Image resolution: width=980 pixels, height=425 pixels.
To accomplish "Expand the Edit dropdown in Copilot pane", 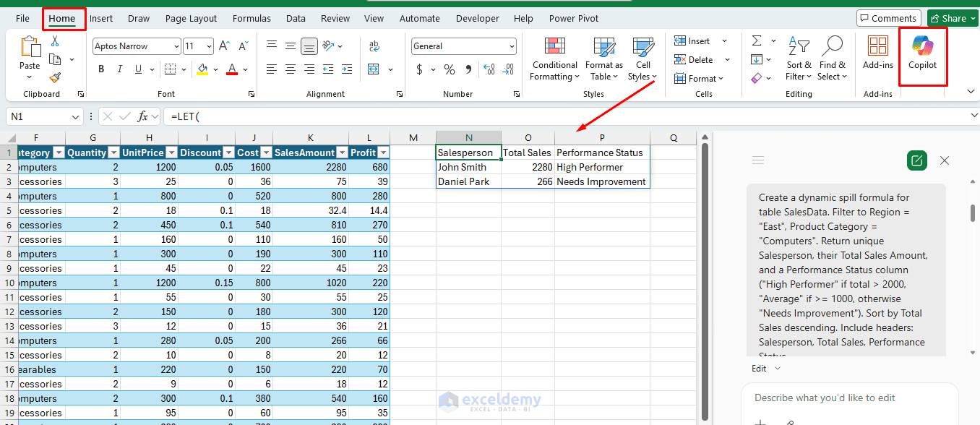I will click(x=767, y=368).
